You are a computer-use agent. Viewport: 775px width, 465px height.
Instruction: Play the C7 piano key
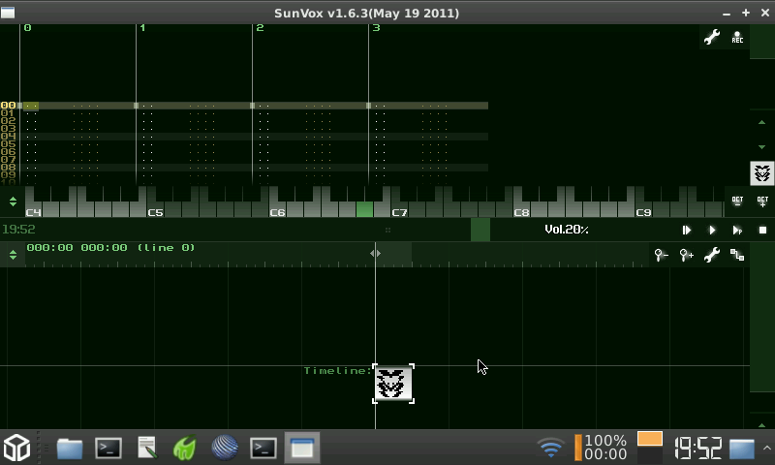399,211
